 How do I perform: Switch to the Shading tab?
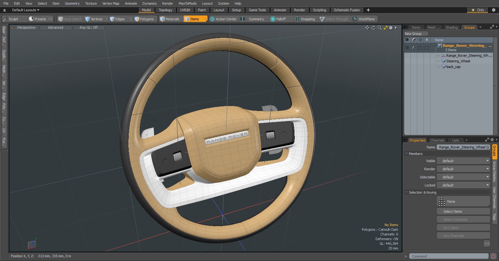point(452,27)
